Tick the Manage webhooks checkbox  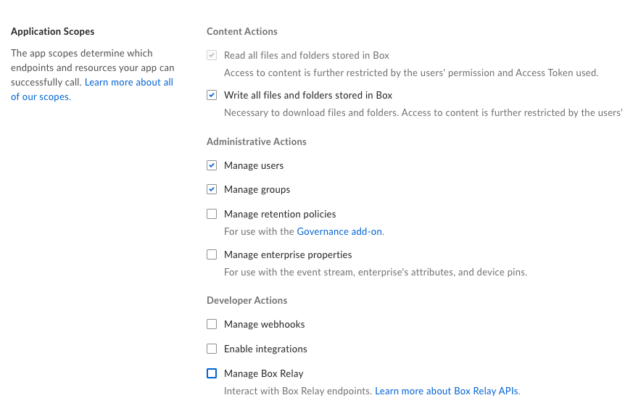(x=212, y=324)
